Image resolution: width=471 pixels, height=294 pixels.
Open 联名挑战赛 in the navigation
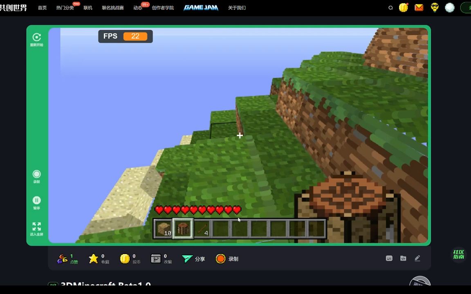[x=113, y=8]
